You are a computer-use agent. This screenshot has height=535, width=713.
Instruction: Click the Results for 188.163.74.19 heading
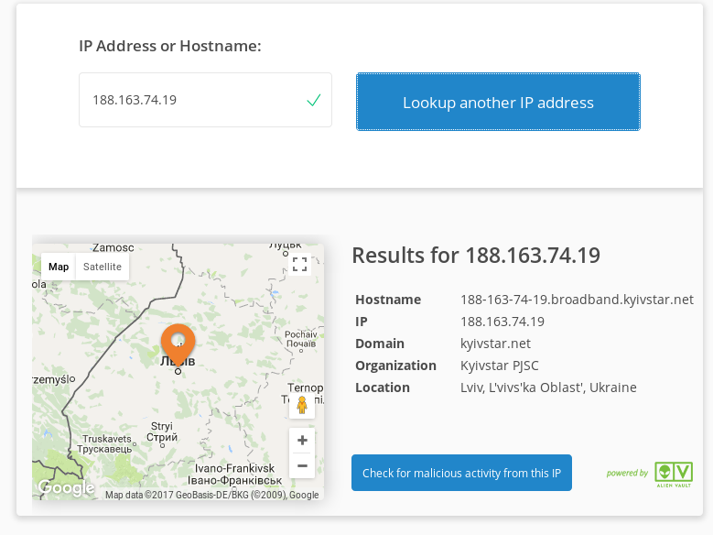pyautogui.click(x=476, y=255)
